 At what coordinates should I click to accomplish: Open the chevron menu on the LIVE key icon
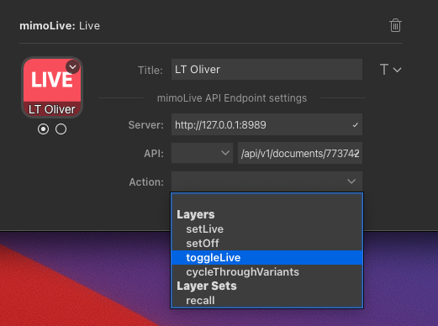coord(73,67)
